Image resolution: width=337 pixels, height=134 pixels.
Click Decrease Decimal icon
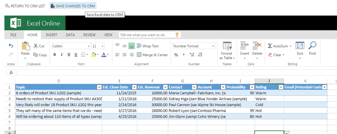pyautogui.click(x=200, y=55)
